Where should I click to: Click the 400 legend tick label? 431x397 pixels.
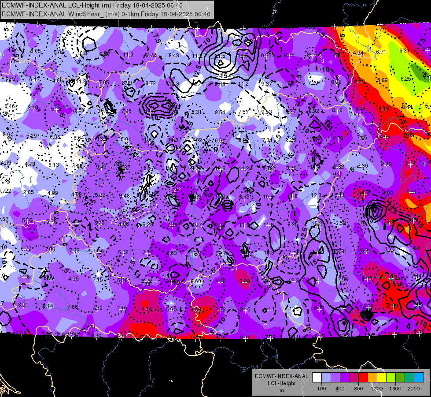point(340,389)
